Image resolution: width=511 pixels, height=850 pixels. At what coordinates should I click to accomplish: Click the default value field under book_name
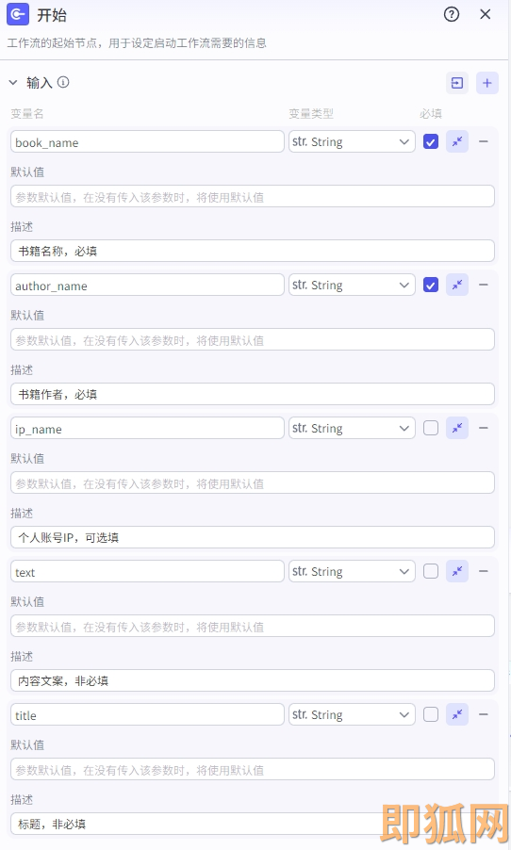coord(253,196)
